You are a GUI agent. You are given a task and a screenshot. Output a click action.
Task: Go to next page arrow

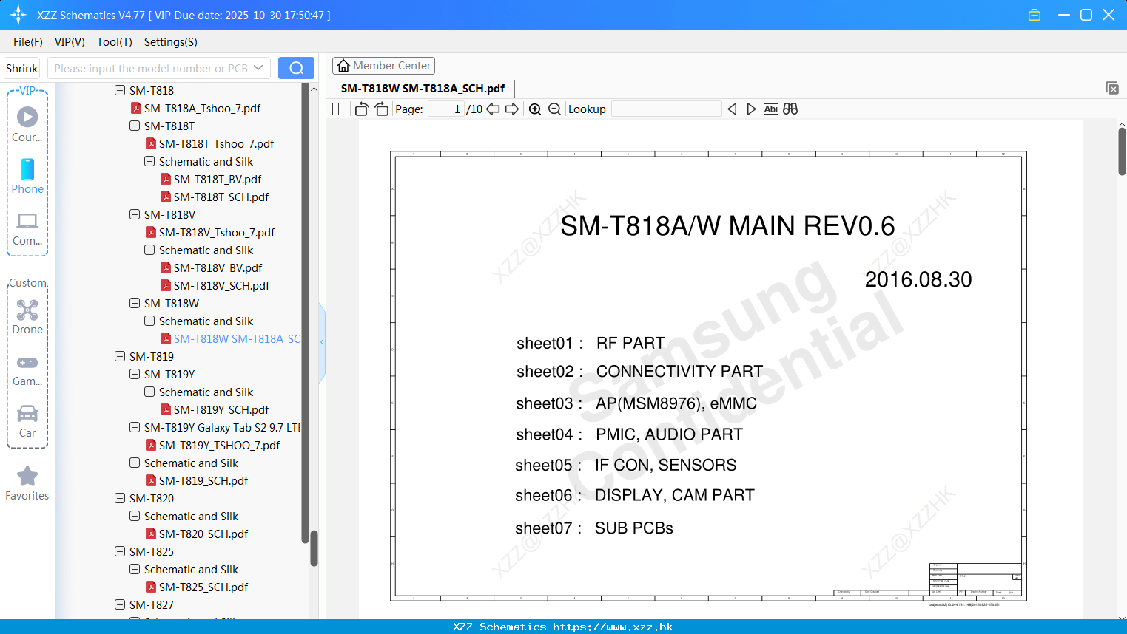click(x=512, y=109)
